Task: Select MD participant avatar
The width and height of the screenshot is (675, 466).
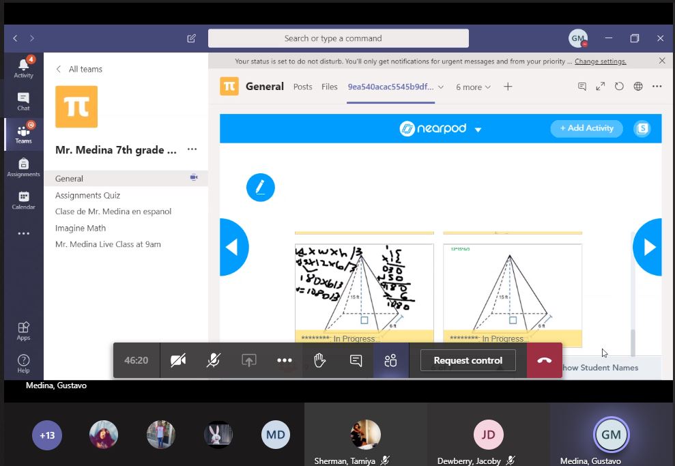Action: tap(276, 435)
